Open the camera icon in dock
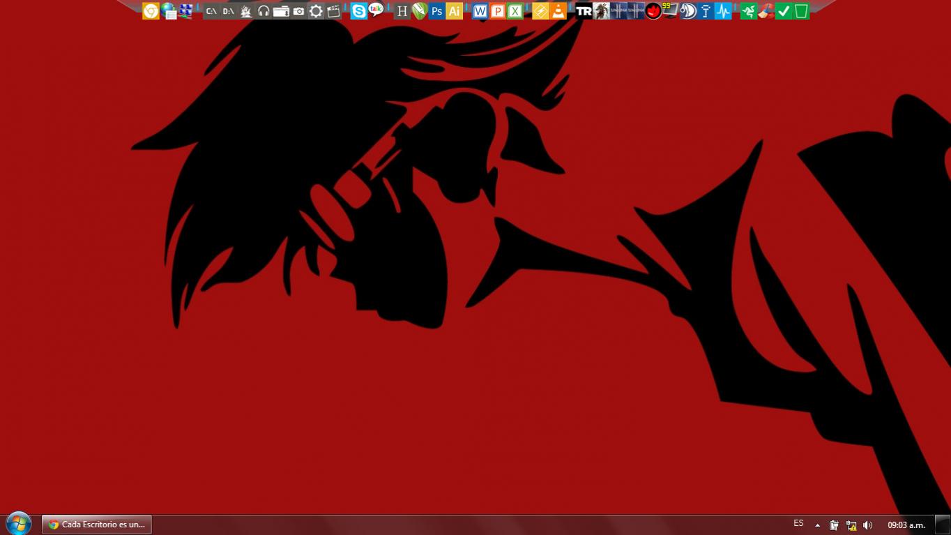The image size is (951, 535). coord(298,11)
